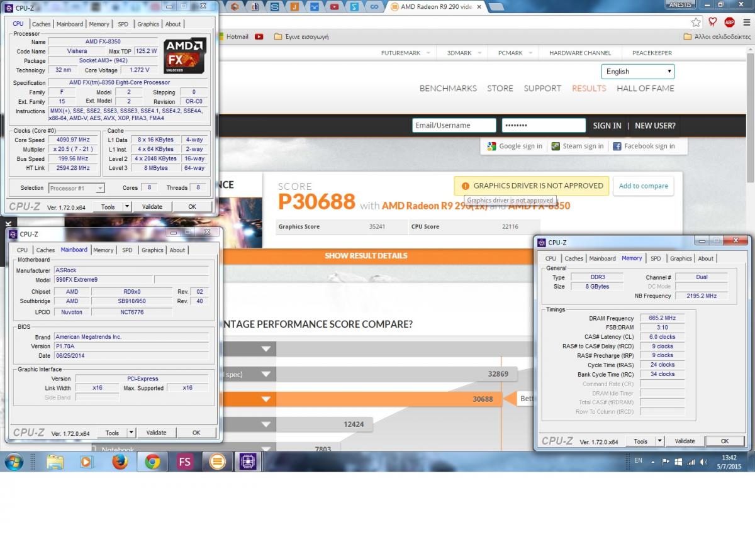Click the volume icon in system tray
This screenshot has width=755, height=537.
pyautogui.click(x=703, y=462)
